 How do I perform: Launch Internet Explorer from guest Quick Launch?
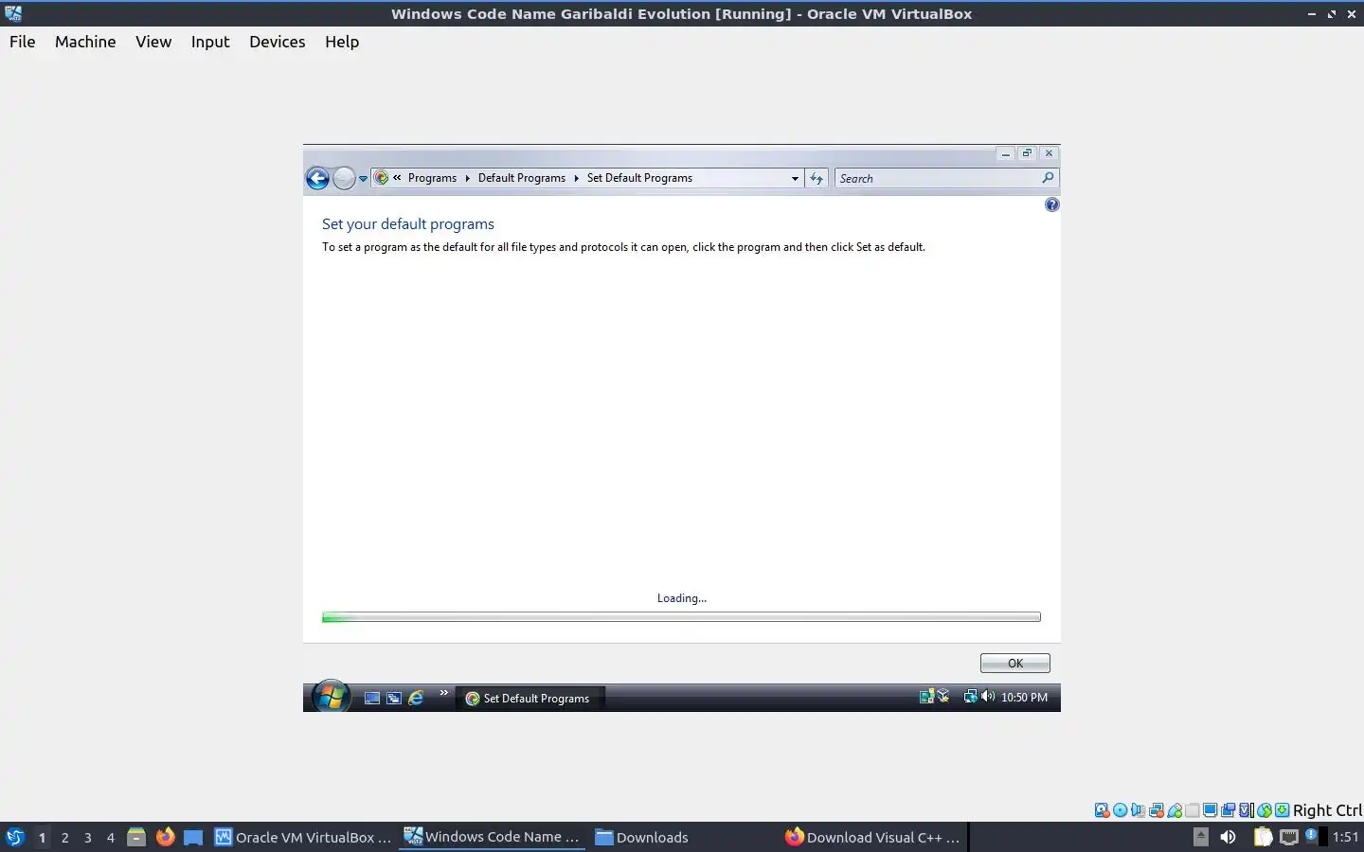pos(416,698)
